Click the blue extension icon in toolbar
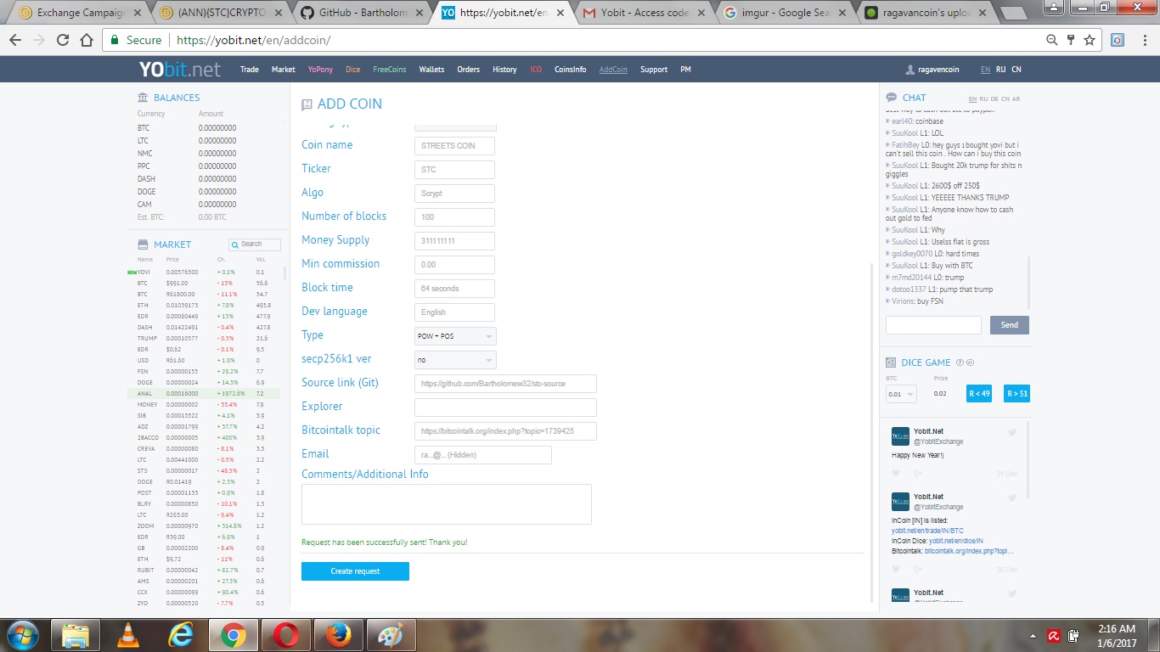 (x=1118, y=40)
